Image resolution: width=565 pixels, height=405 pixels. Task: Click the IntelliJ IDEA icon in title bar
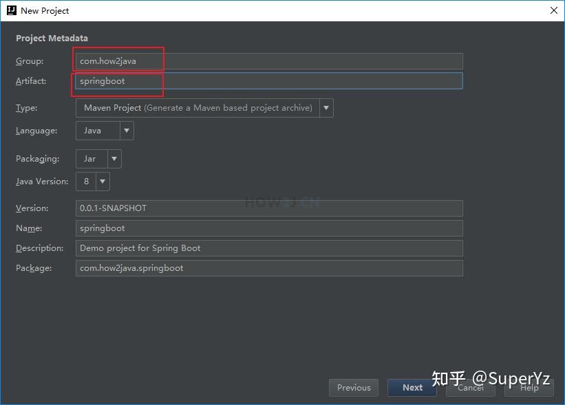12,10
